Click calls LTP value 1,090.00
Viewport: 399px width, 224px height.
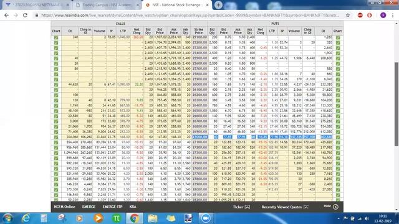click(x=123, y=85)
